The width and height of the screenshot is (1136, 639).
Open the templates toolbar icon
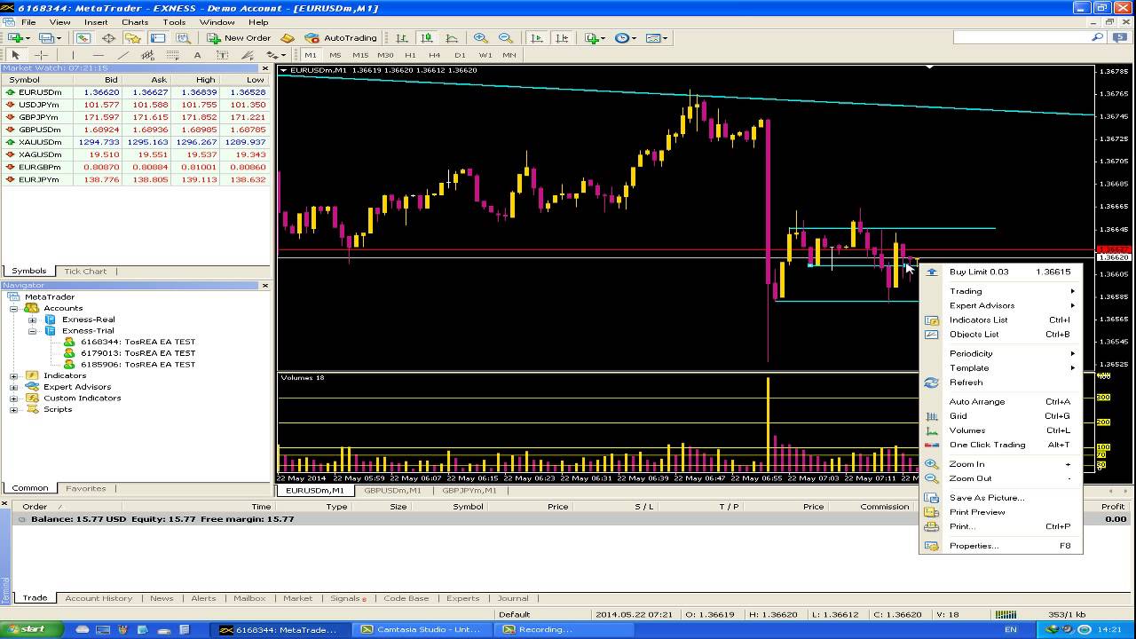pos(656,38)
